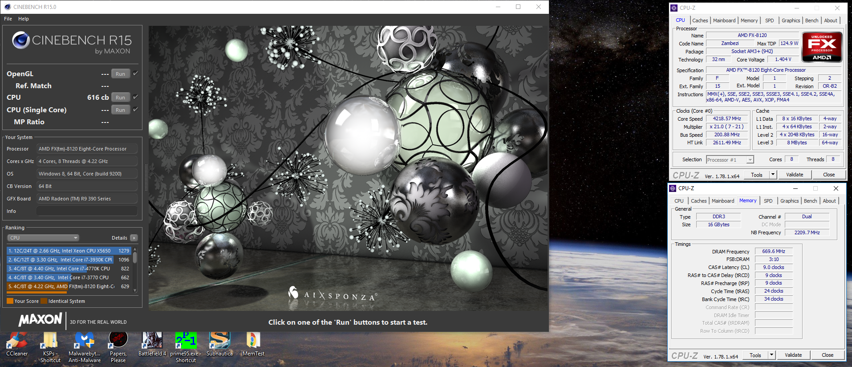Open the File menu in Cinebench
The height and width of the screenshot is (367, 852).
tap(8, 19)
